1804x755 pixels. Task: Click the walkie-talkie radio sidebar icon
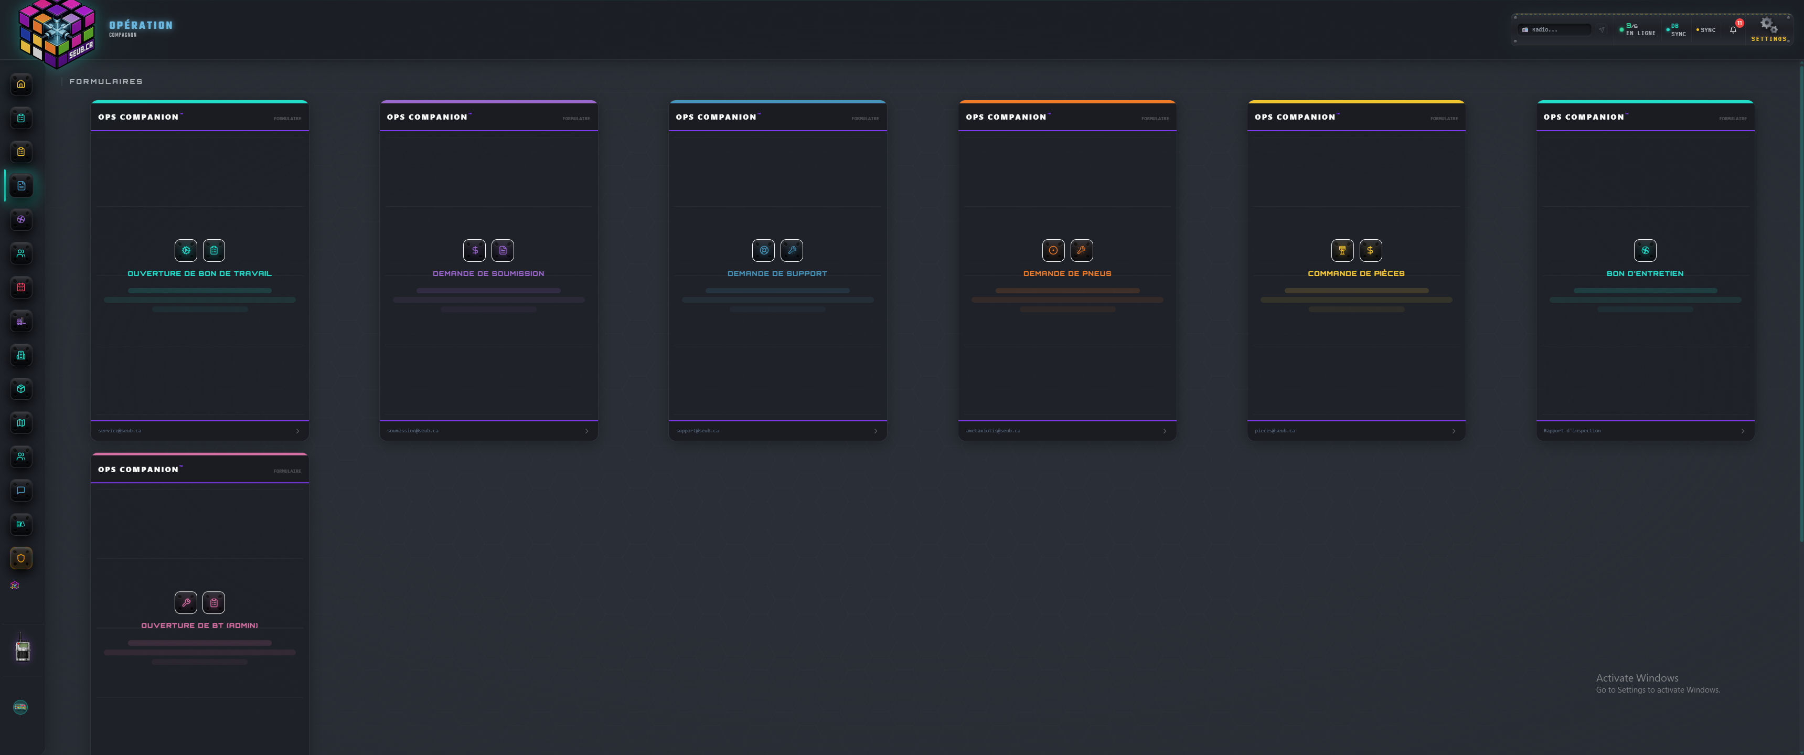coord(23,648)
